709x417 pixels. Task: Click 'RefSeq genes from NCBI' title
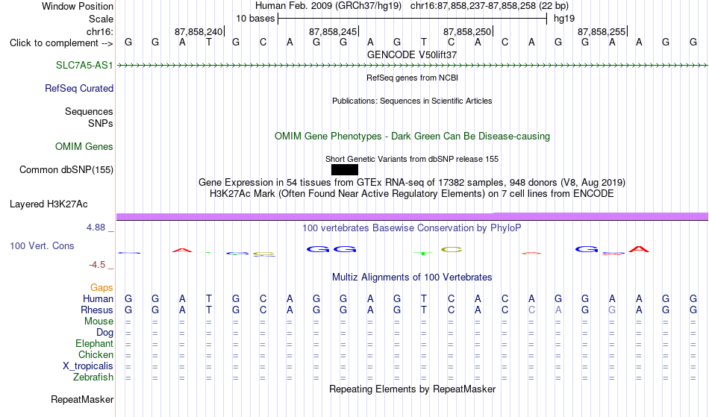[x=413, y=78]
